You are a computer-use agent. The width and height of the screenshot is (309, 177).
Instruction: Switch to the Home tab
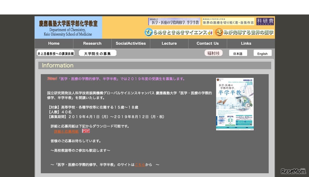tap(54, 43)
